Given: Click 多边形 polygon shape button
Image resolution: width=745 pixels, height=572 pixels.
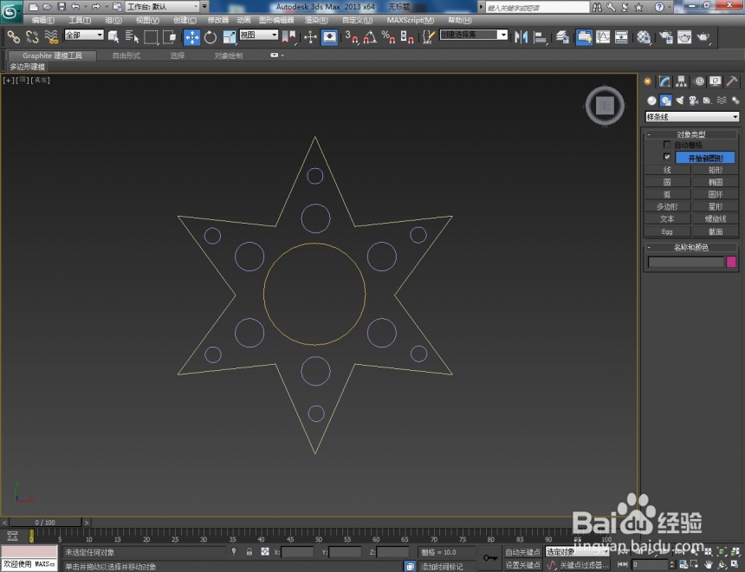Looking at the screenshot, I should [667, 206].
